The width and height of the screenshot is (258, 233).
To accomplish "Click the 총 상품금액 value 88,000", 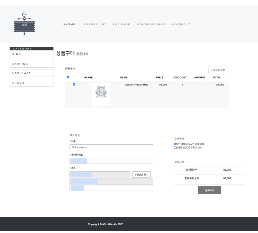I will point(227,170).
